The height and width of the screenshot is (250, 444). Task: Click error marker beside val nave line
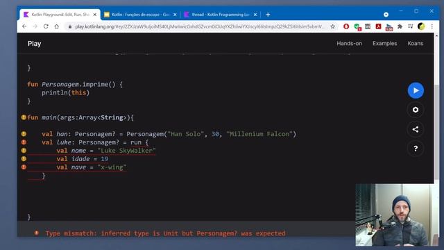(24, 167)
